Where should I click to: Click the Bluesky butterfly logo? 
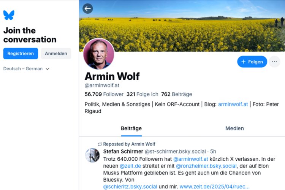pyautogui.click(x=9, y=15)
